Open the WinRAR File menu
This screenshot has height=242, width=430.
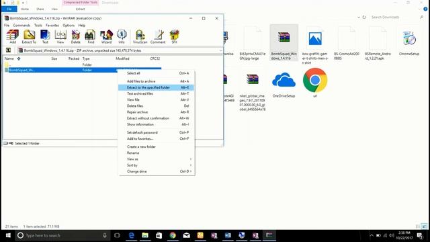[7, 26]
